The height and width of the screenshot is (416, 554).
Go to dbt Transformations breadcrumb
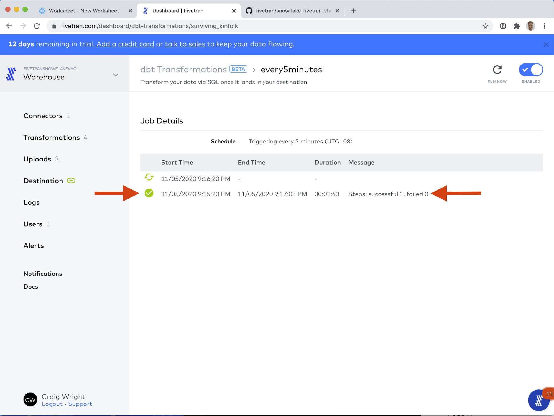coord(183,70)
